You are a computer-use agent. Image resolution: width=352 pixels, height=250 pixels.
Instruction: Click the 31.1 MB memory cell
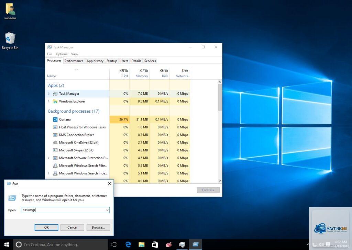[140, 120]
